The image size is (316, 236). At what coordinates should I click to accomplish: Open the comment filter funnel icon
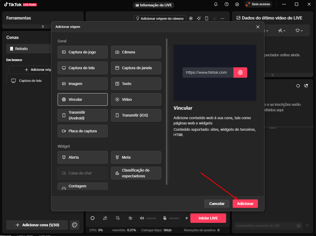307,226
